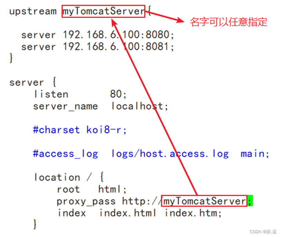Click the '#access_log' comment keyword
This screenshot has width=282, height=237.
pos(65,154)
